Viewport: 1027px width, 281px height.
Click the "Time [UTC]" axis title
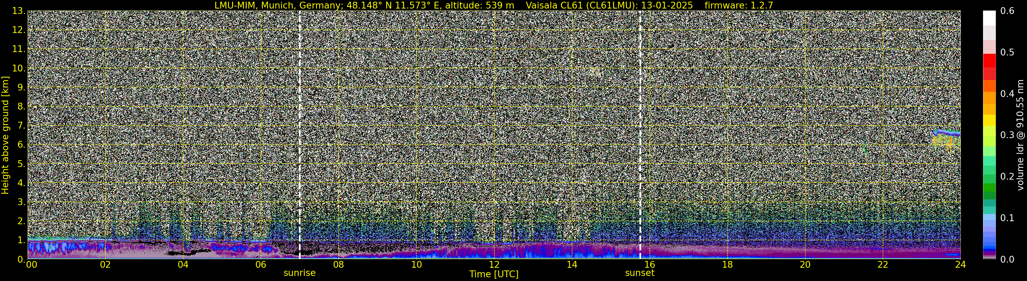pyautogui.click(x=494, y=274)
